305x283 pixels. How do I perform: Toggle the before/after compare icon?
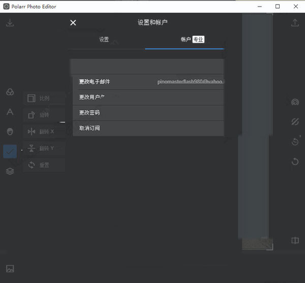click(295, 240)
